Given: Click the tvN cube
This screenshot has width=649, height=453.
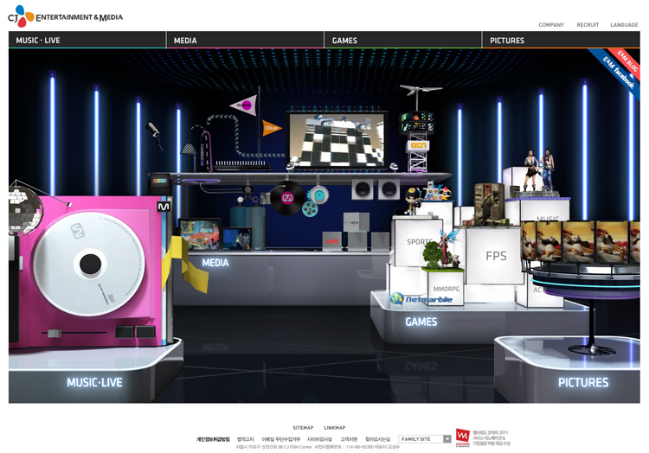Looking at the screenshot, I should pos(332,241).
